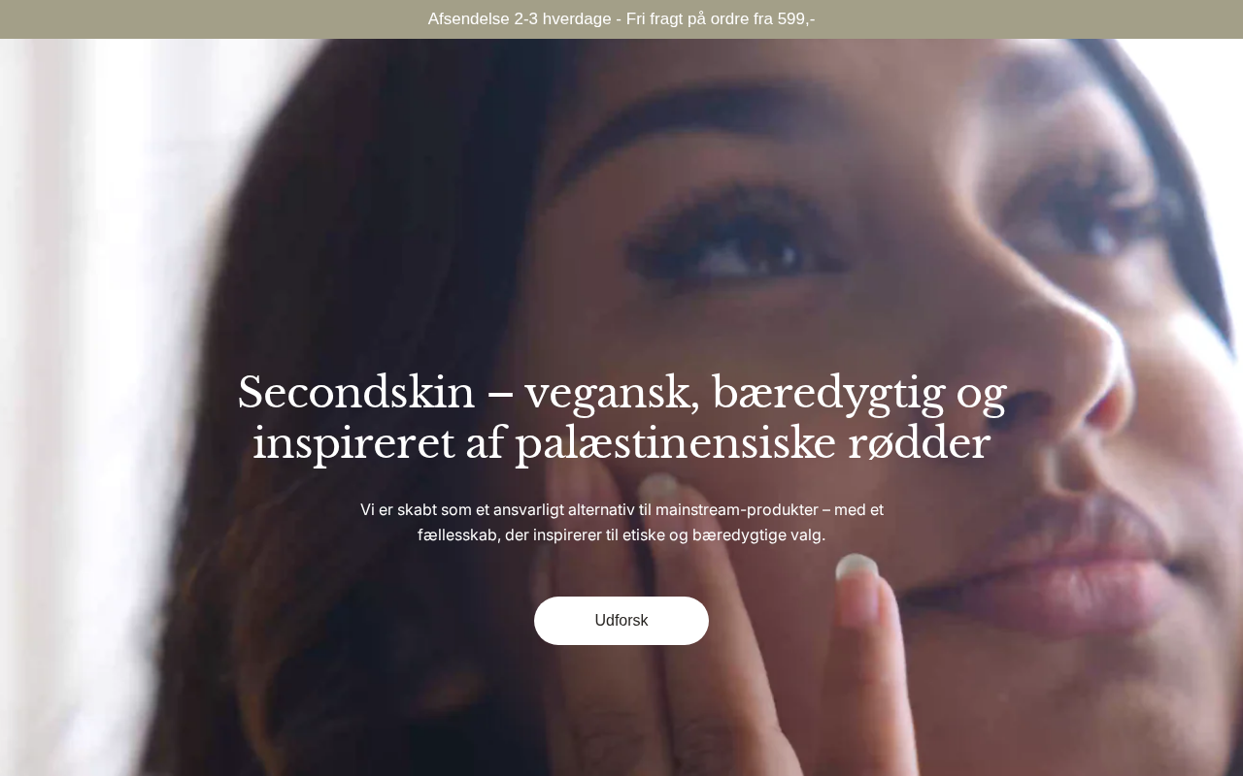The height and width of the screenshot is (776, 1243).
Task: Click the Fri fragt på ordre text
Action: (x=697, y=19)
